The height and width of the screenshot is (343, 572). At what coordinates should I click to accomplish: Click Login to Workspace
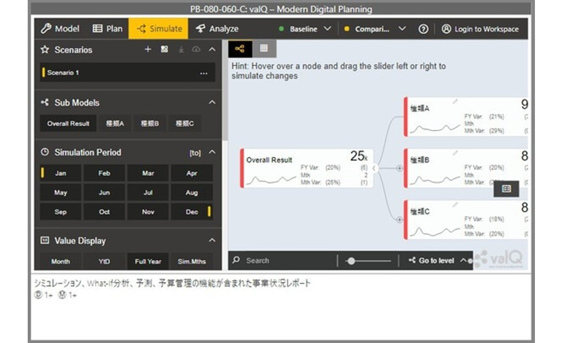(480, 29)
